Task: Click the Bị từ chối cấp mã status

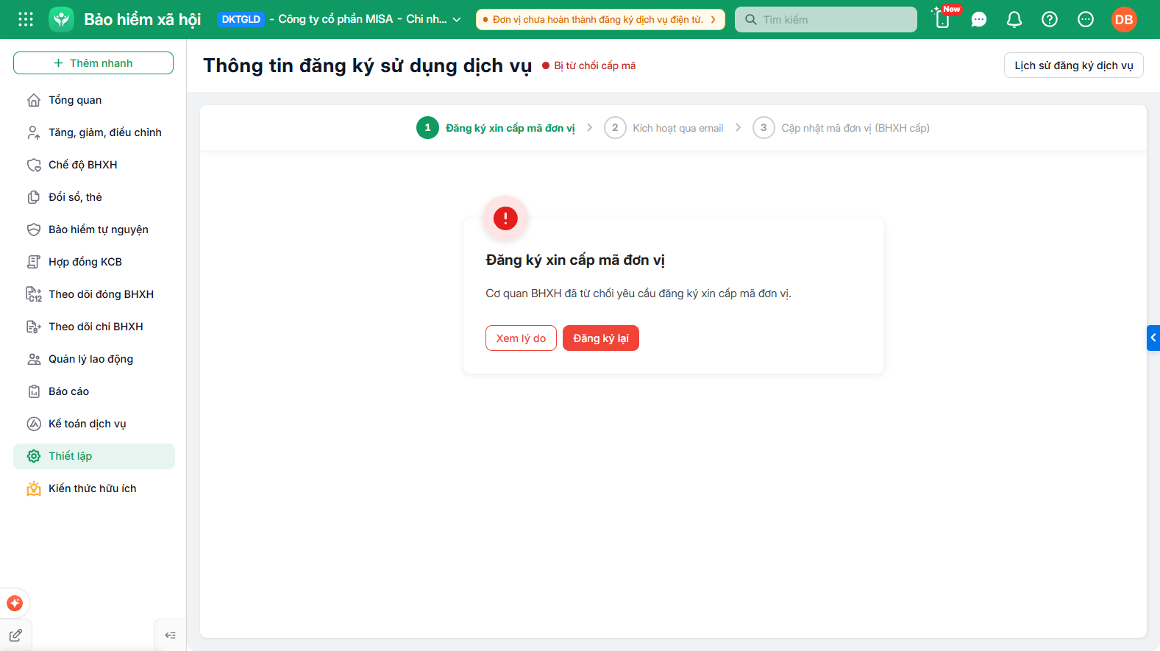Action: click(x=589, y=65)
